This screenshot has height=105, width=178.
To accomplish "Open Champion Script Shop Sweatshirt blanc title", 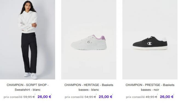I will (28, 87).
